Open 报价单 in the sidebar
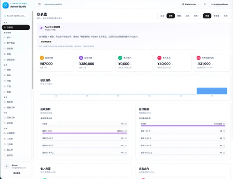Image resolution: width=233 pixels, height=179 pixels. [x=16, y=102]
